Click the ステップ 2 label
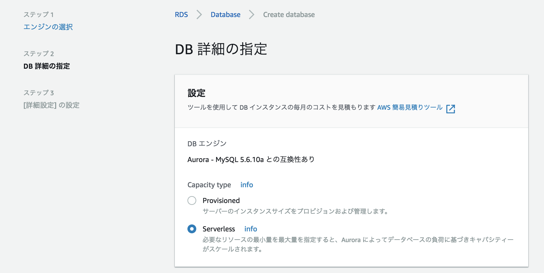The image size is (544, 273). (x=38, y=54)
